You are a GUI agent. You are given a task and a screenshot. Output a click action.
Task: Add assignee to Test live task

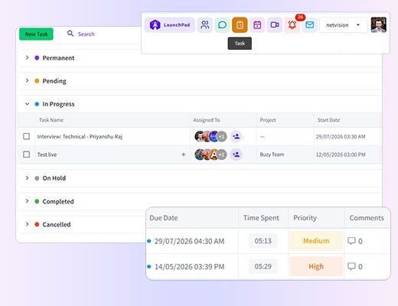tap(237, 155)
